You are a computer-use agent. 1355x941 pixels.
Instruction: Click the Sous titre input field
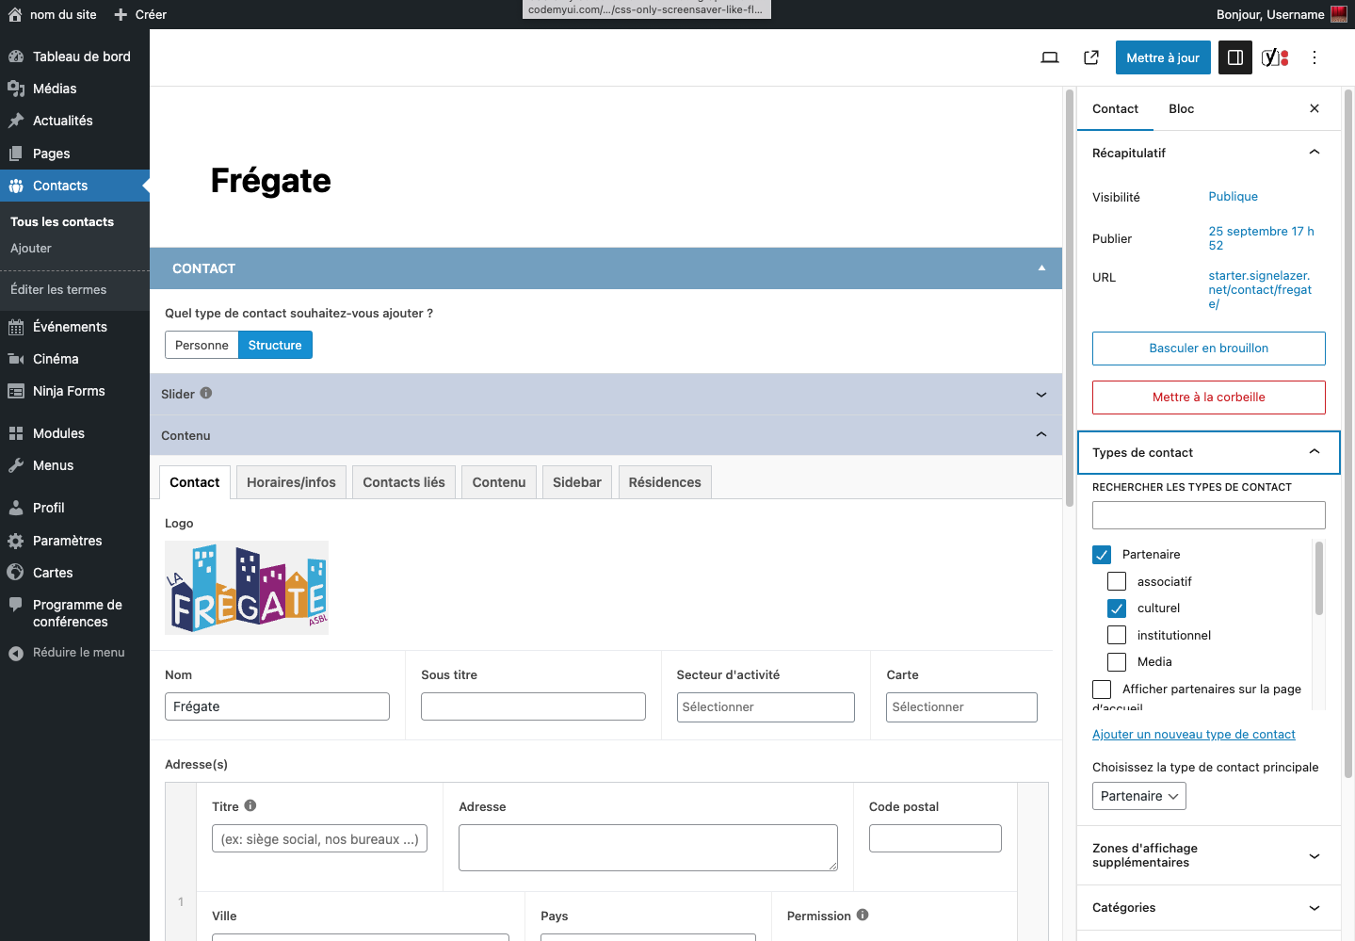tap(533, 706)
